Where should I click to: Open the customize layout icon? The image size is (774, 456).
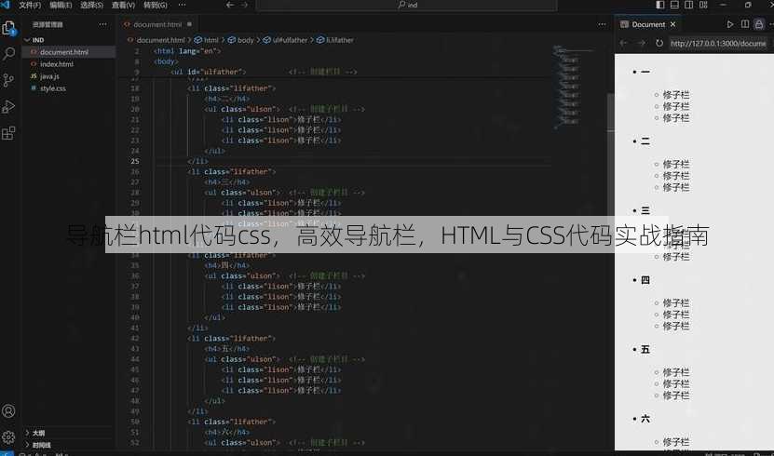click(703, 5)
